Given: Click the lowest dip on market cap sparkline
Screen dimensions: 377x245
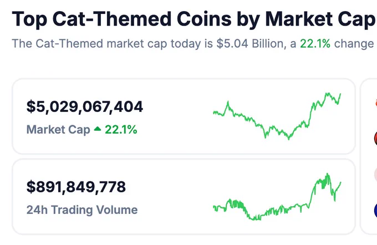Looking at the screenshot, I should click(x=289, y=139).
